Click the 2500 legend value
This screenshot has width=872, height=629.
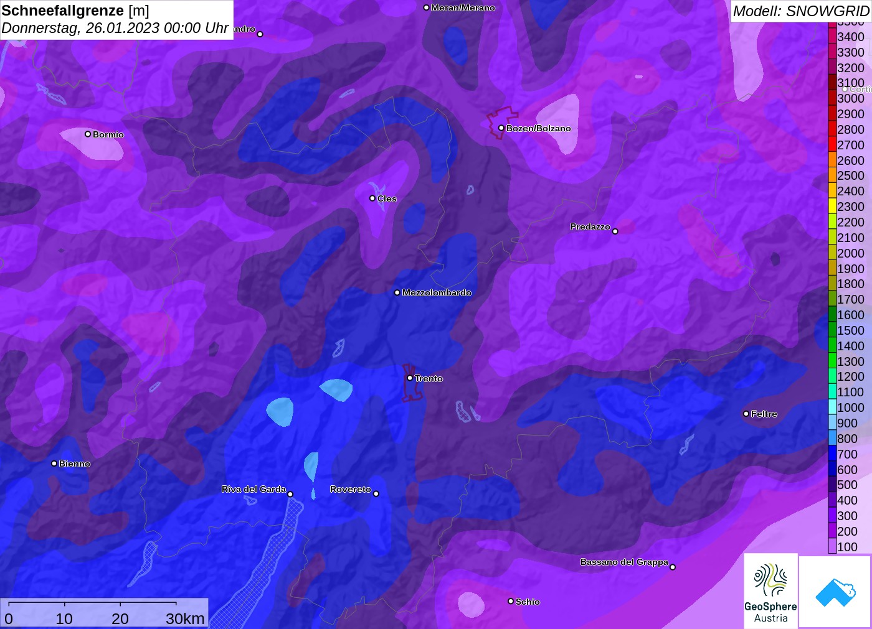851,175
